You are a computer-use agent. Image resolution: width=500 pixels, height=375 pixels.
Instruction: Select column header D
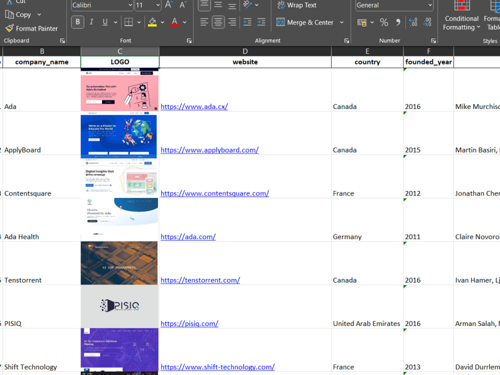[x=245, y=51]
